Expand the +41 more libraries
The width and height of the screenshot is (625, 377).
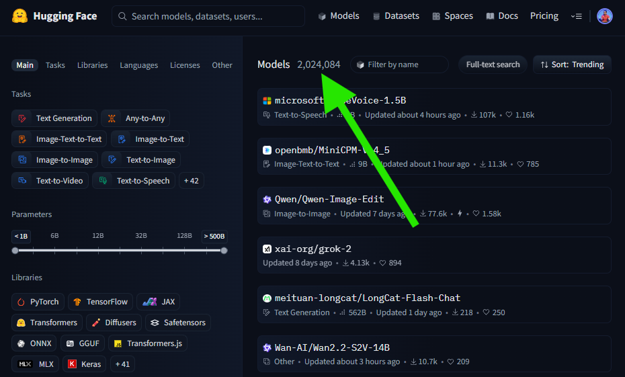(122, 364)
